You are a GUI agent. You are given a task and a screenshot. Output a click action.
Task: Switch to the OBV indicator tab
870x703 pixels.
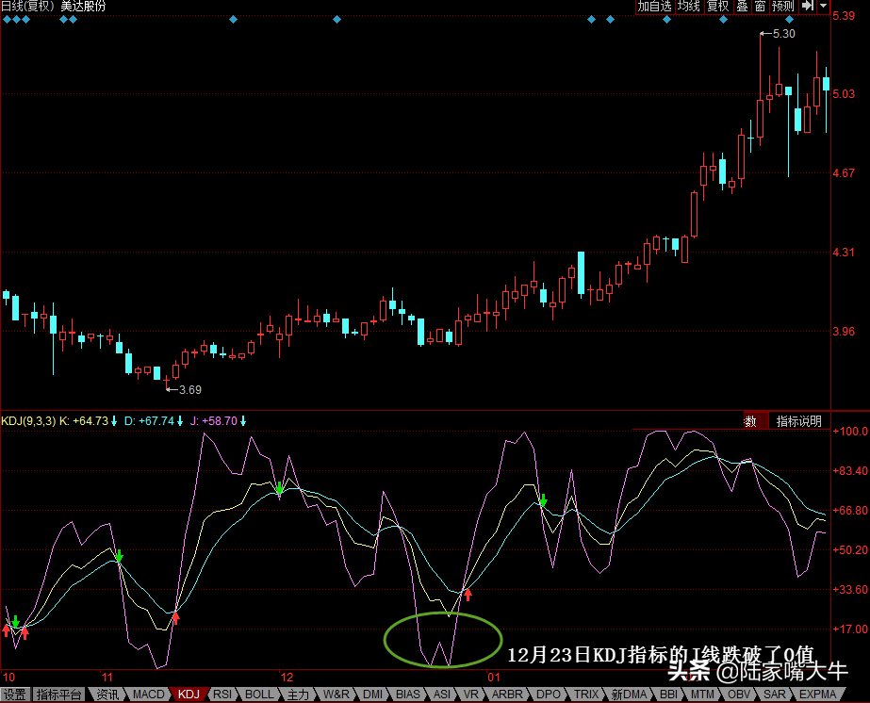click(x=738, y=695)
